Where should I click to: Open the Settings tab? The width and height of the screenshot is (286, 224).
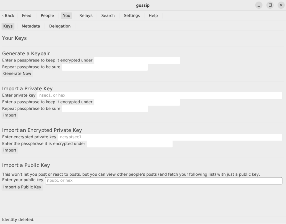[x=131, y=15]
